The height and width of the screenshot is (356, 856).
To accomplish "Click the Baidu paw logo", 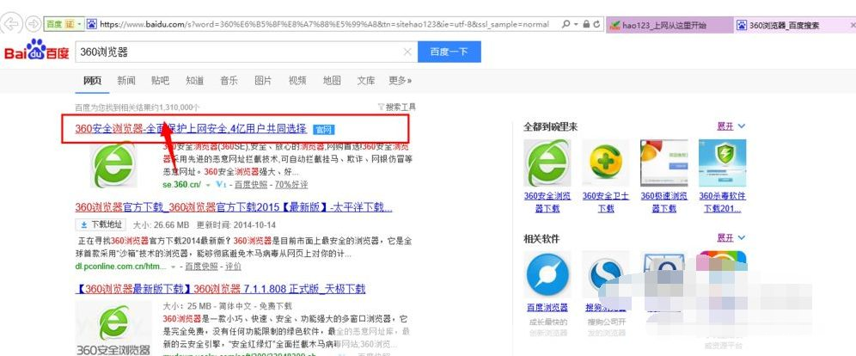I will point(36,52).
